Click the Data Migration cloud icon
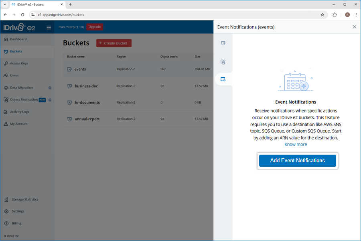 pos(6,88)
